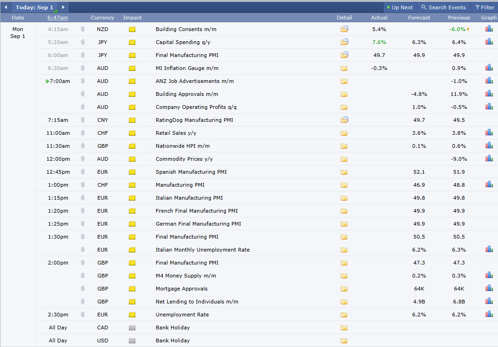The image size is (498, 347).
Task: Open detail folder for ANZ Job Advertisements
Action: click(x=344, y=81)
